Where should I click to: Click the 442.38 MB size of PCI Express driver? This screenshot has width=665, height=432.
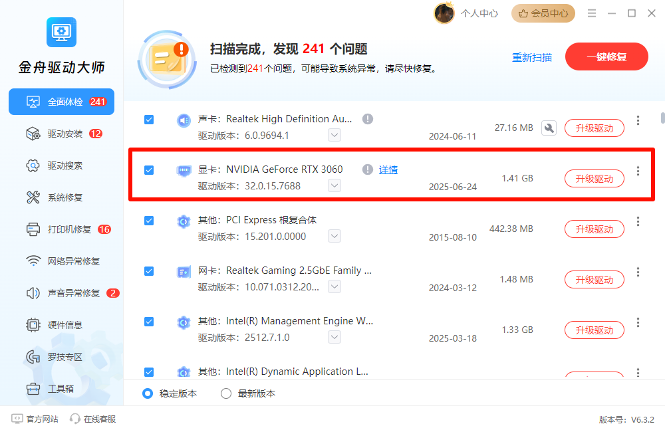point(511,229)
